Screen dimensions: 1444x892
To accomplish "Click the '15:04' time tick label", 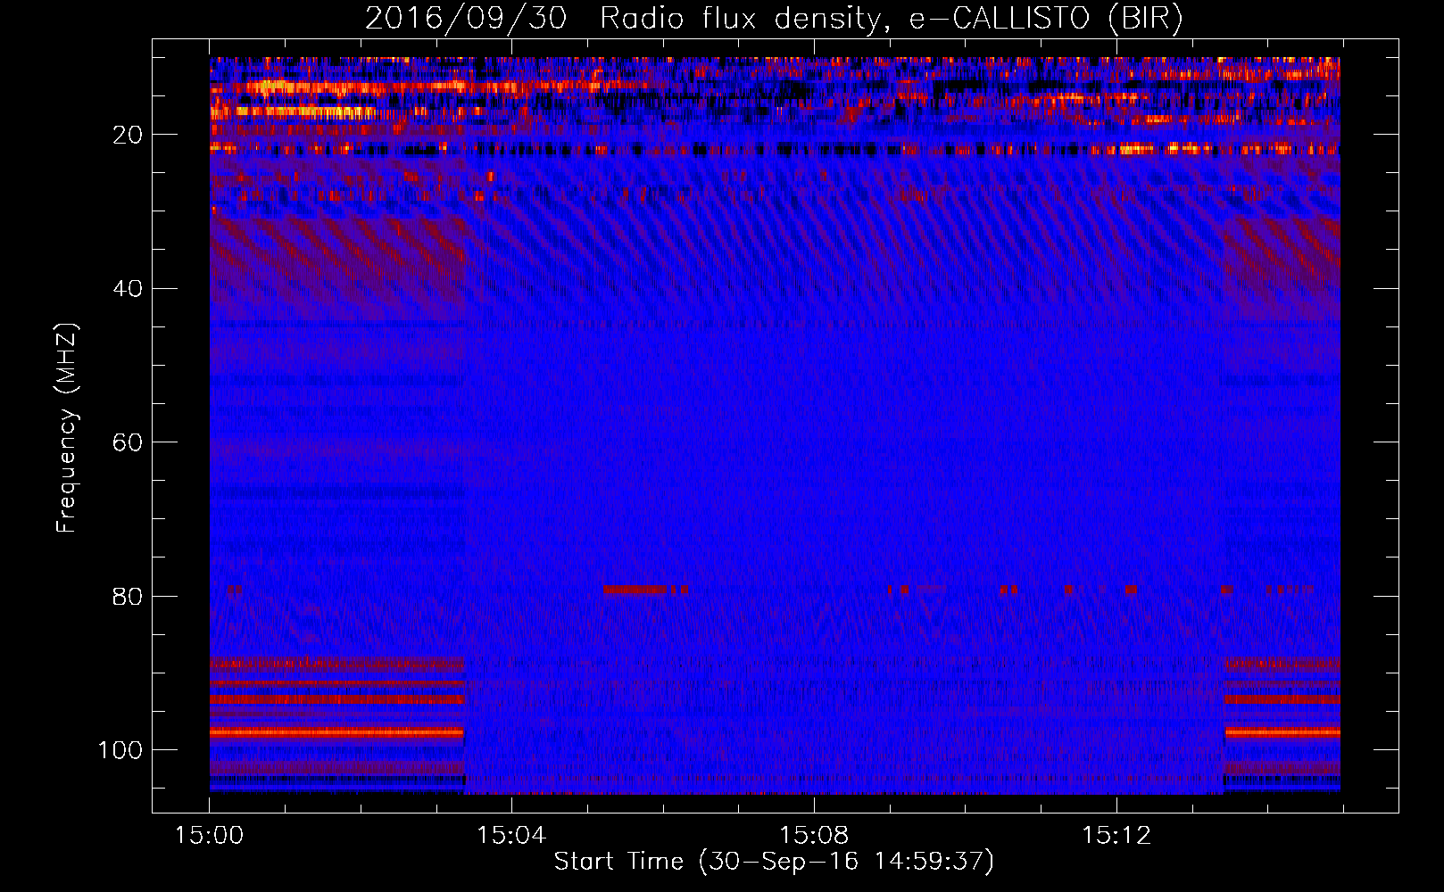I will point(511,836).
